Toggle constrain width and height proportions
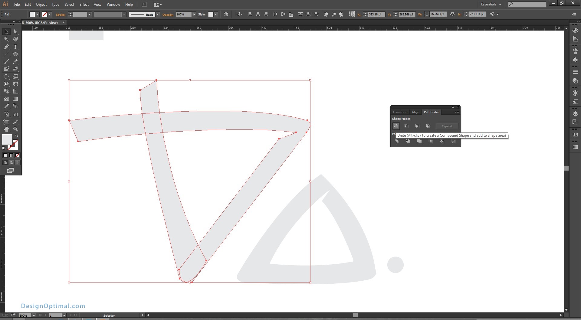 pos(452,14)
